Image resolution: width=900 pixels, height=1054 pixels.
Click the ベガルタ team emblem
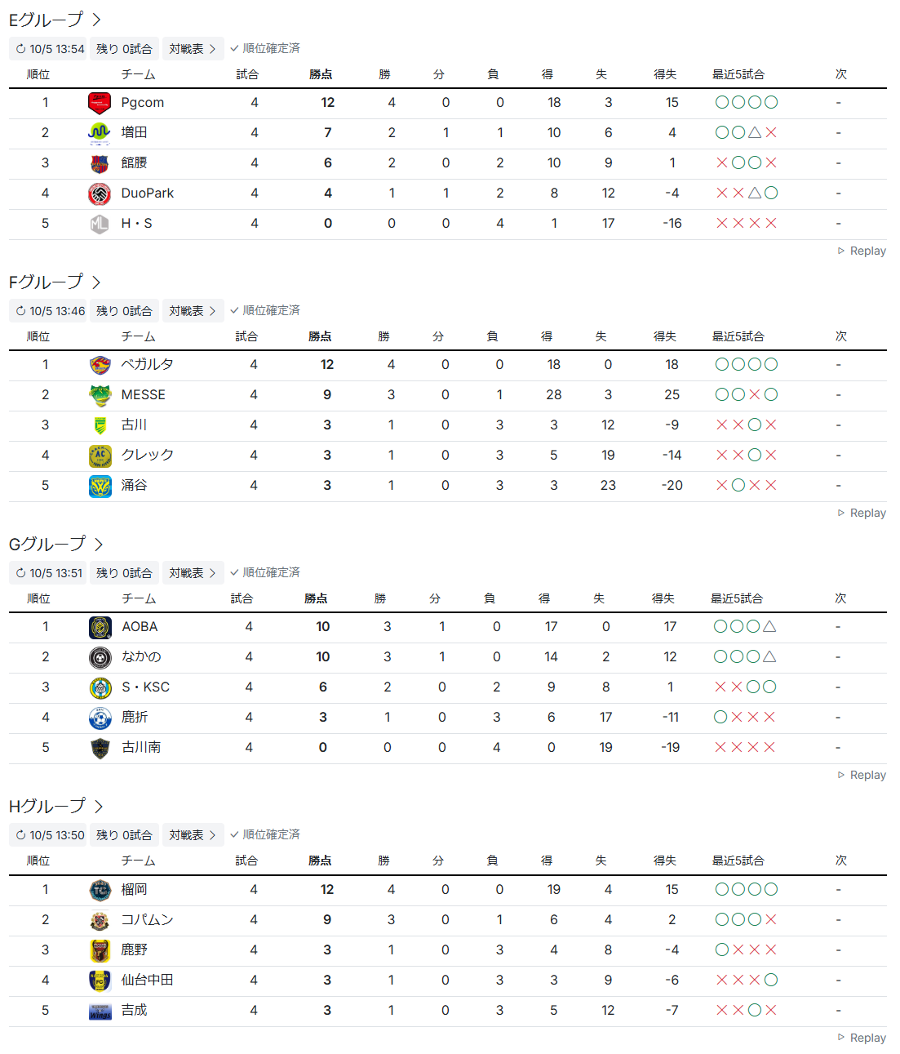(100, 365)
